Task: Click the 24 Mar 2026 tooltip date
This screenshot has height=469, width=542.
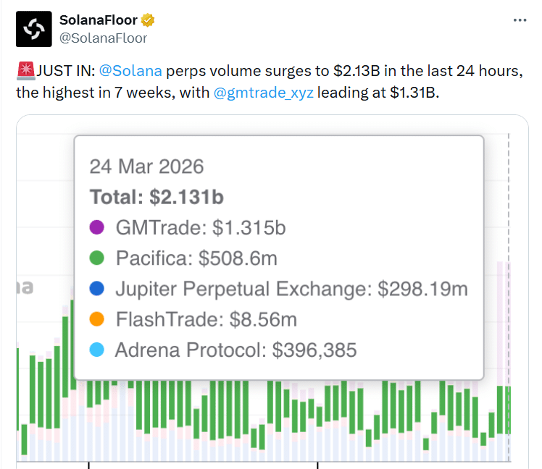Action: click(146, 166)
